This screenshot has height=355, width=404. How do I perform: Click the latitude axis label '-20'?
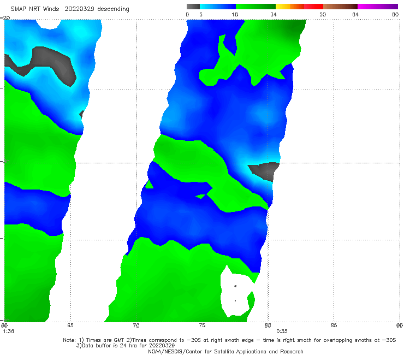click(x=5, y=17)
